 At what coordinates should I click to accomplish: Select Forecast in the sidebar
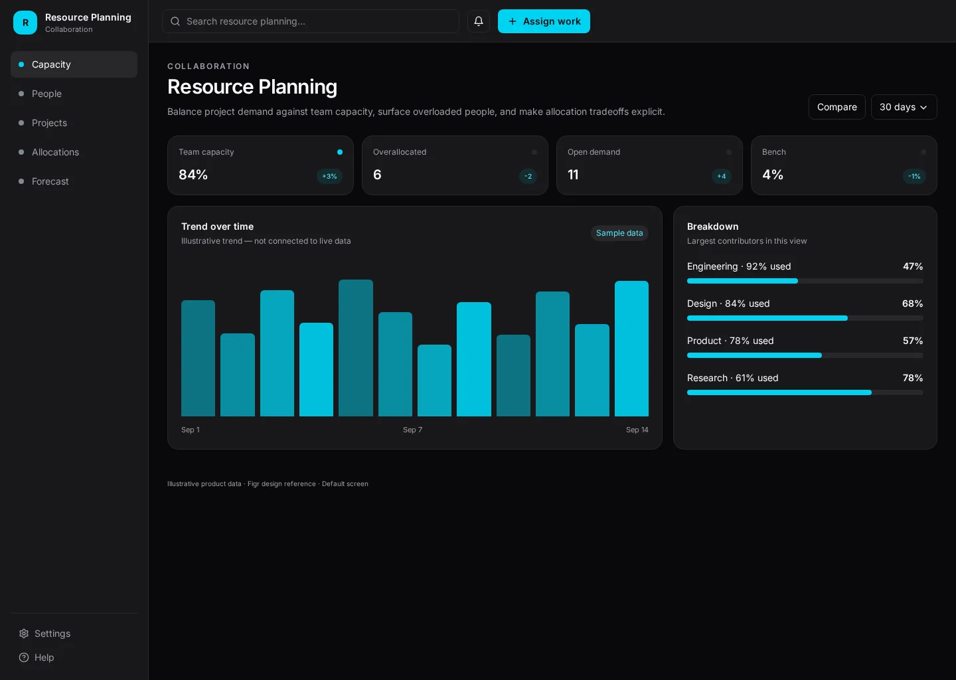[74, 181]
